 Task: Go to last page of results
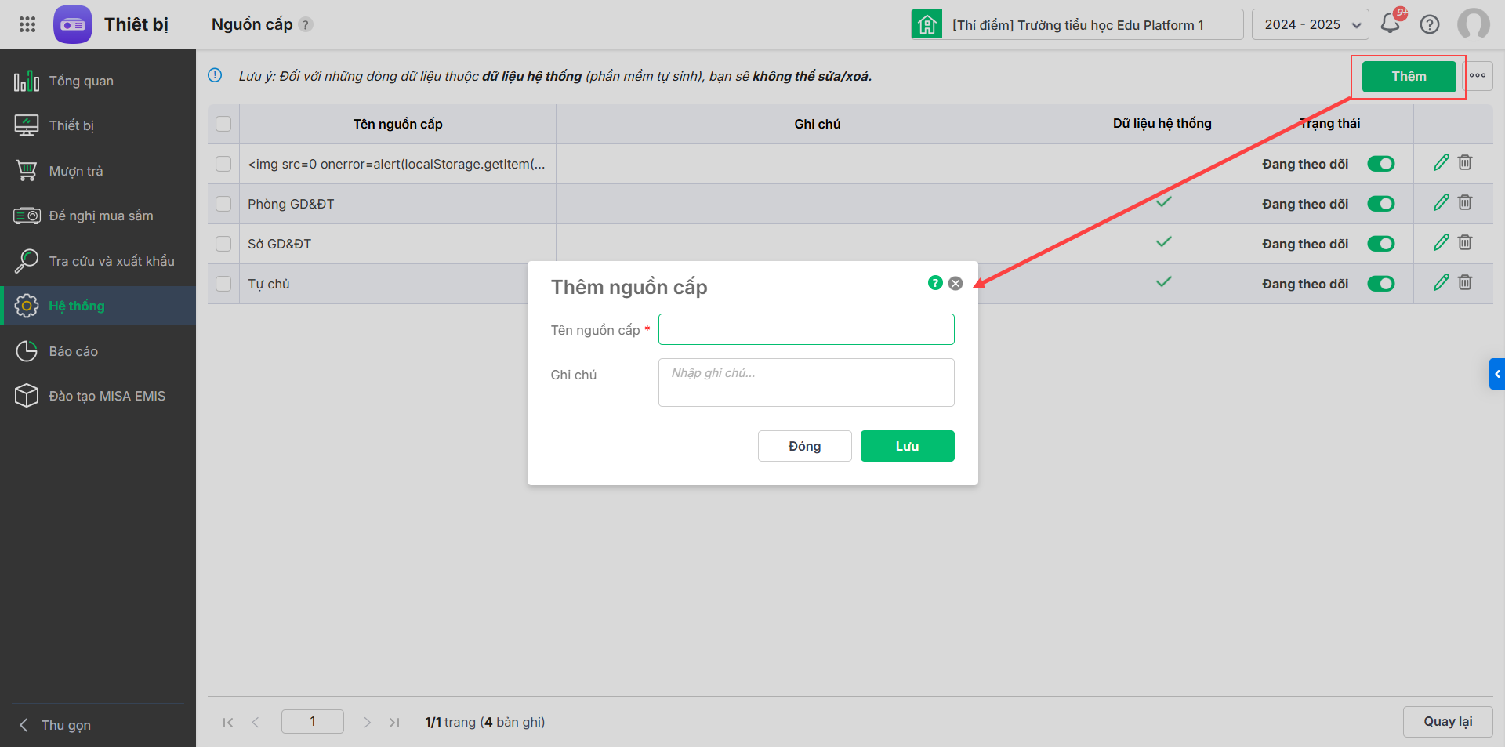(x=394, y=722)
